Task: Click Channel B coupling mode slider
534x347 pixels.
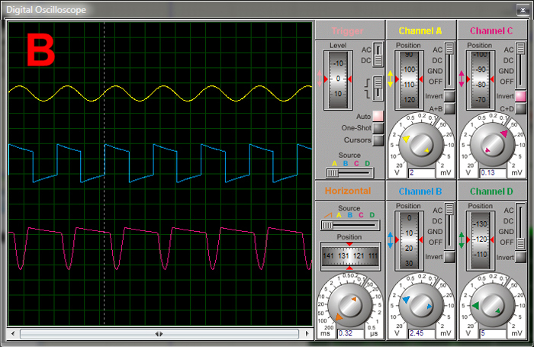Action: (x=449, y=227)
